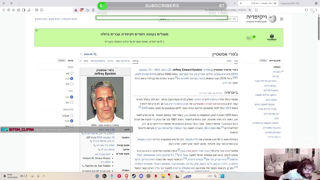Click the Brave Rewards triangle icon

coord(76,10)
